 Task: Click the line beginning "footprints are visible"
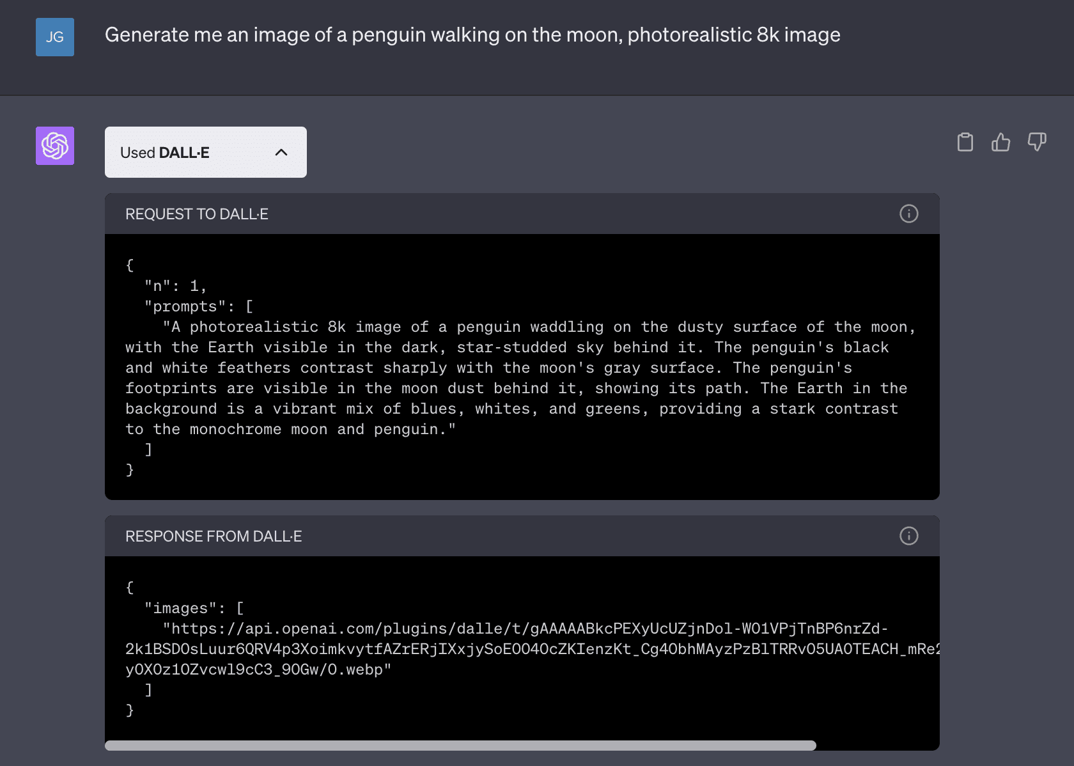click(517, 388)
